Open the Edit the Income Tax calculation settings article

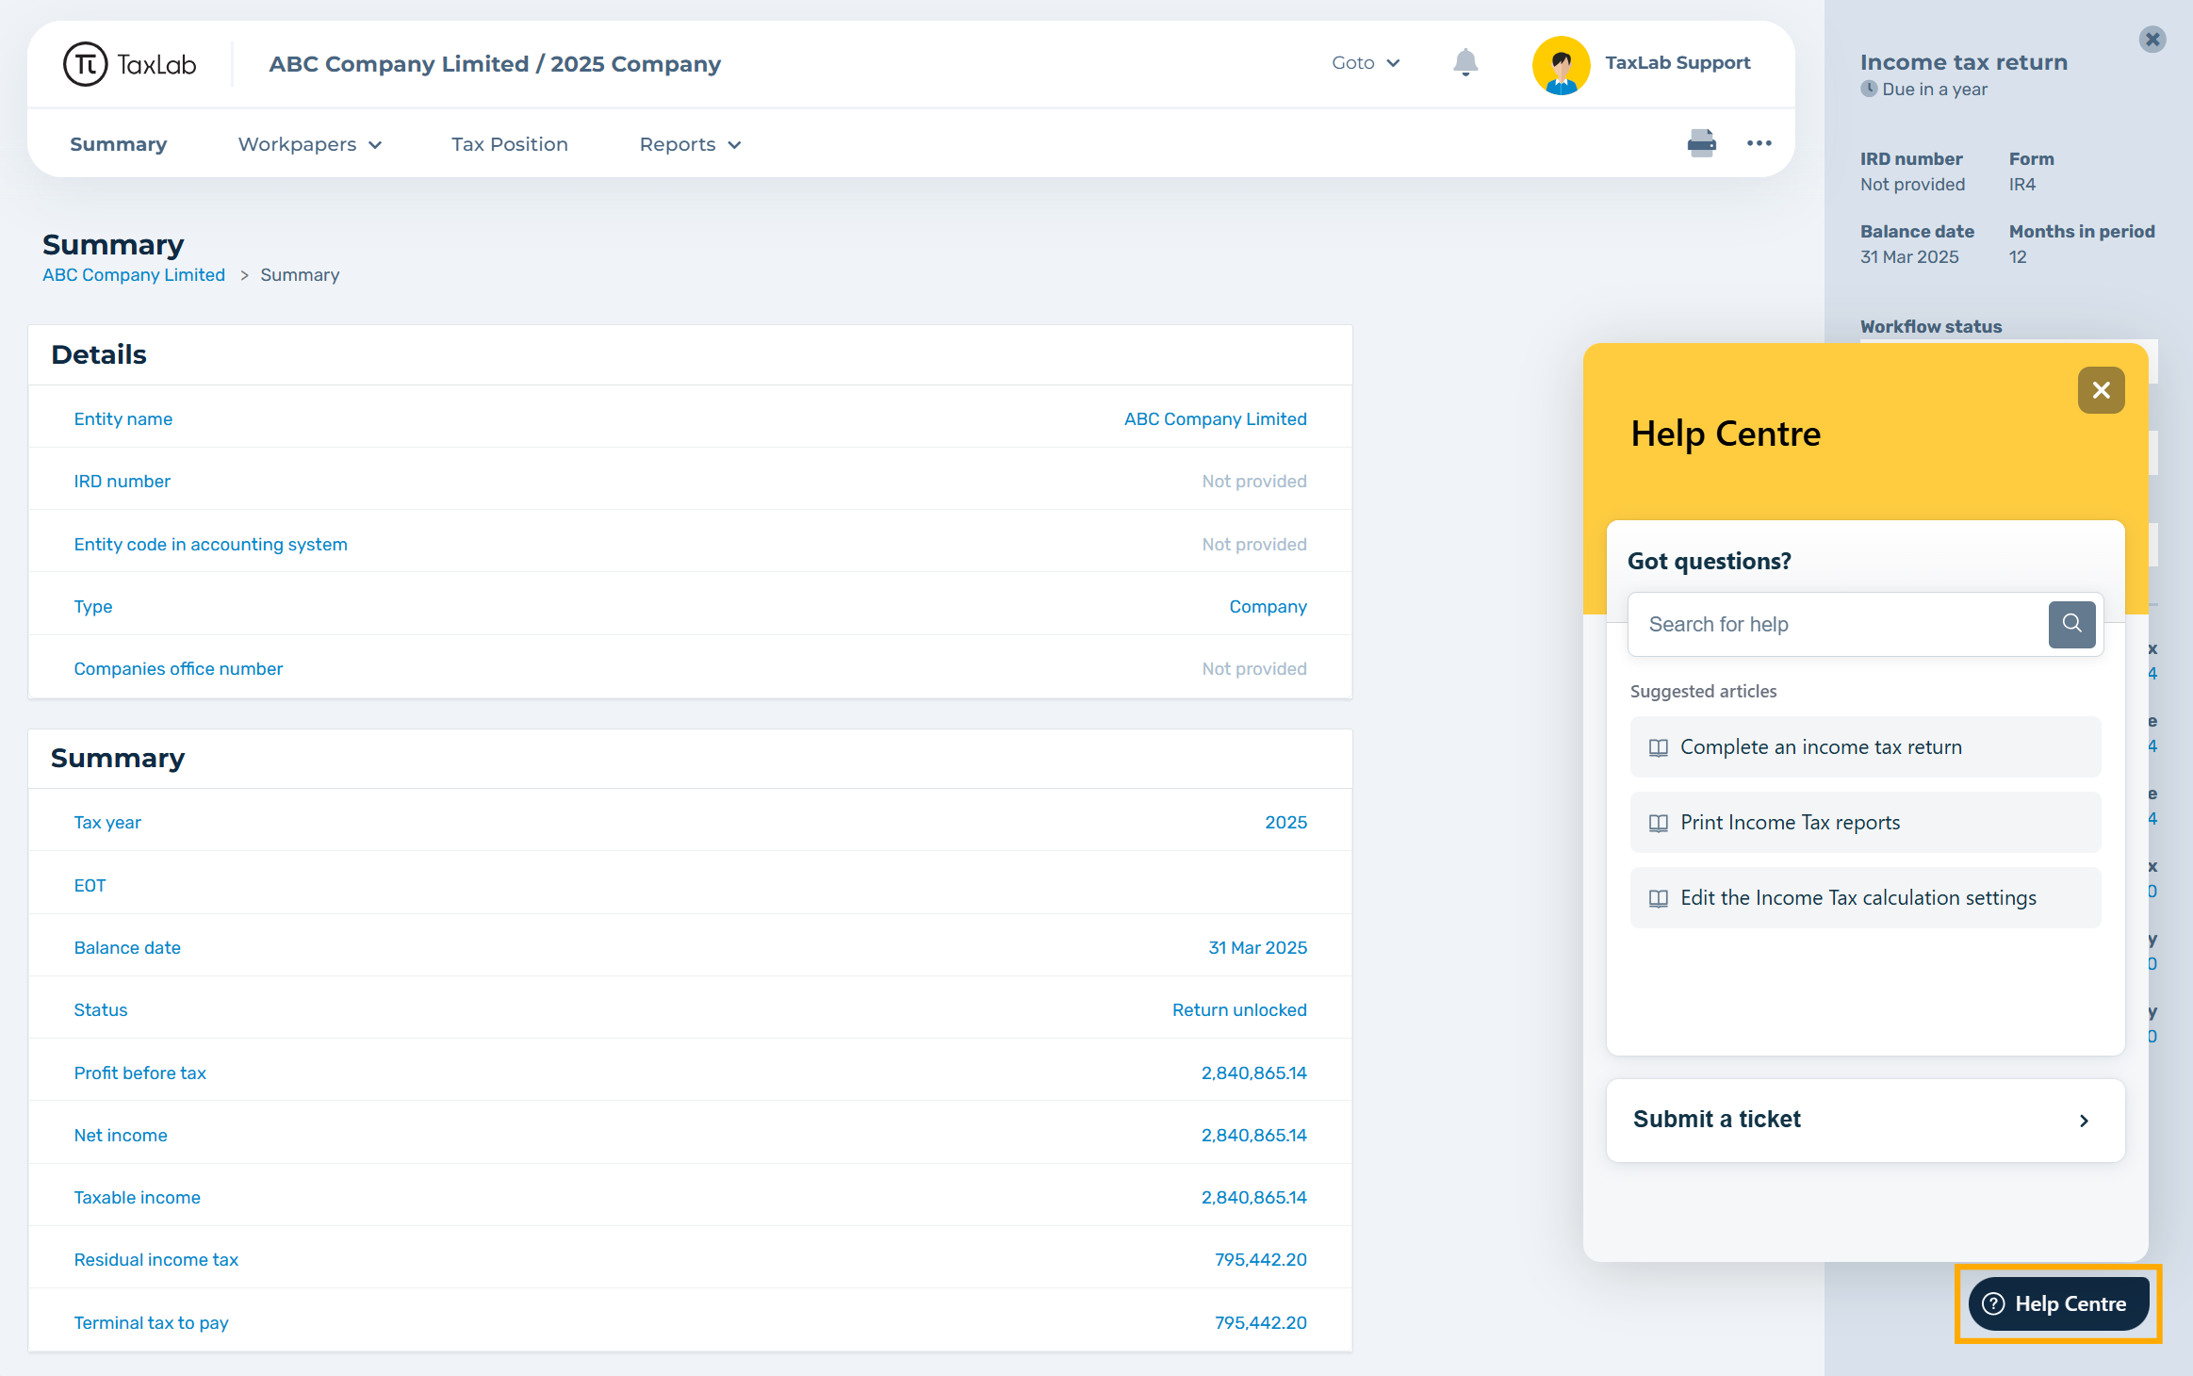tap(1864, 898)
